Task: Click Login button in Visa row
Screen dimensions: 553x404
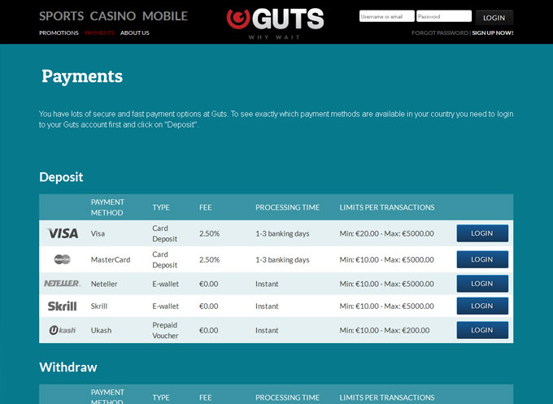Action: (482, 233)
